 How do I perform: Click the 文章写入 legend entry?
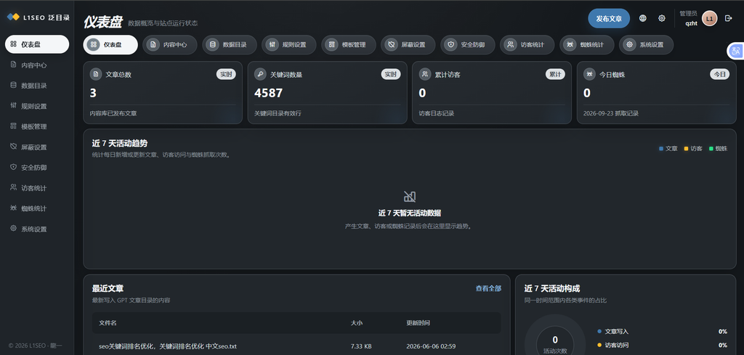[x=663, y=331]
